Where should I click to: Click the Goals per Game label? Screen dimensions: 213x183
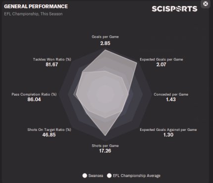click(x=105, y=37)
